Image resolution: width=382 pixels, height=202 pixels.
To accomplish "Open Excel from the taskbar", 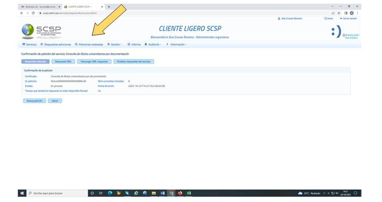I will [x=189, y=193].
